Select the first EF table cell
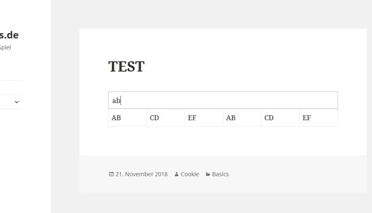Viewport: 372px width, 213px height. coord(204,118)
